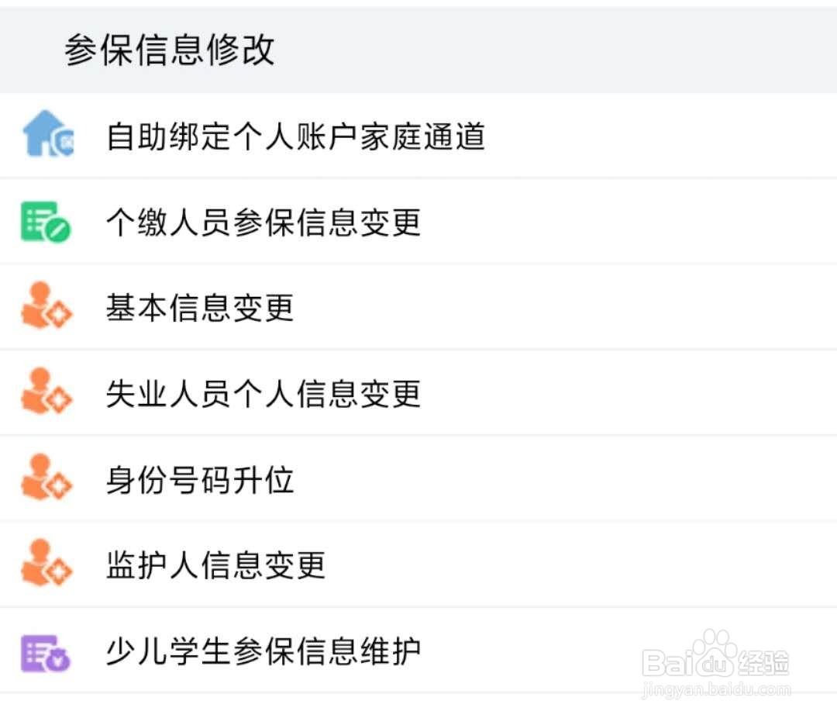Click the 参保信息修改 section header
The width and height of the screenshot is (837, 718).
pyautogui.click(x=170, y=50)
